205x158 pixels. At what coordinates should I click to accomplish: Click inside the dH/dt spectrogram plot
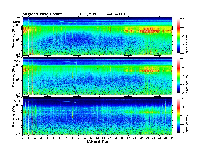pyautogui.click(x=97, y=36)
